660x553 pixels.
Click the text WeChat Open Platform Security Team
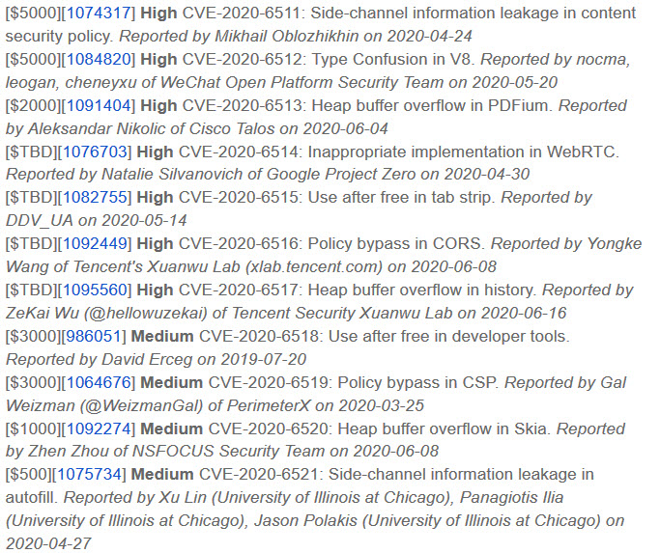click(301, 82)
